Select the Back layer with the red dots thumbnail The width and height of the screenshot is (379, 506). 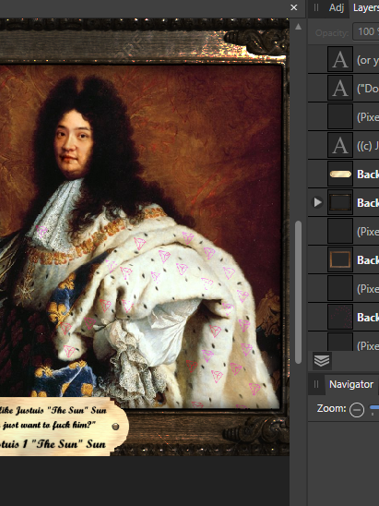[344, 317]
